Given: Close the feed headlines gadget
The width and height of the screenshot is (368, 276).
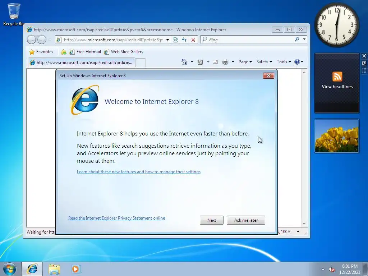Looking at the screenshot, I should pyautogui.click(x=364, y=56).
